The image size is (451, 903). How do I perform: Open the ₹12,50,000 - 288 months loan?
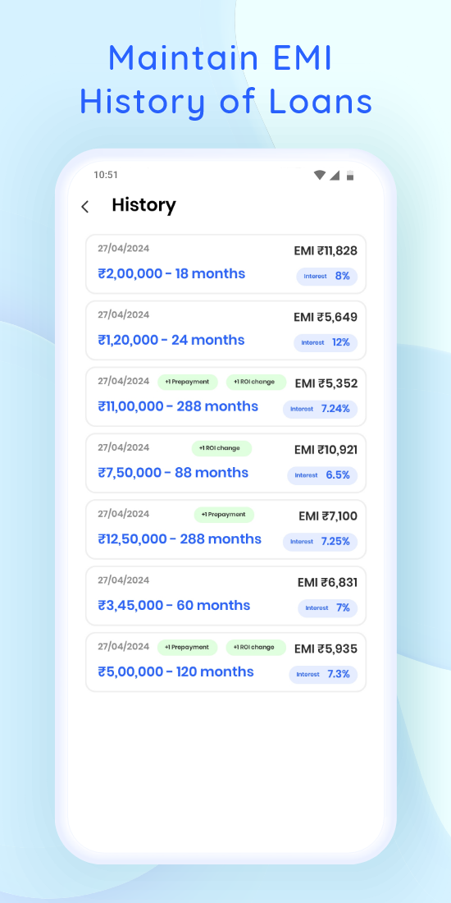[225, 529]
